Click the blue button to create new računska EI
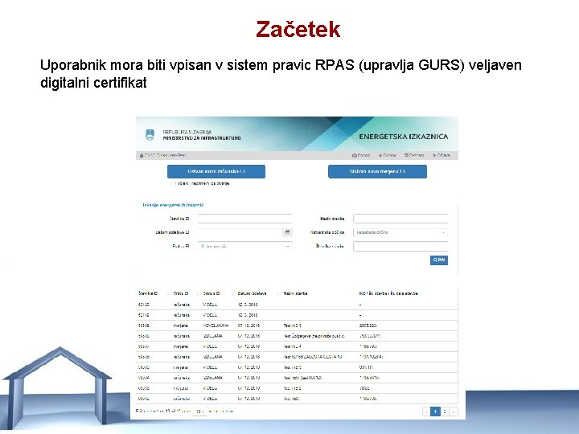 pos(216,172)
